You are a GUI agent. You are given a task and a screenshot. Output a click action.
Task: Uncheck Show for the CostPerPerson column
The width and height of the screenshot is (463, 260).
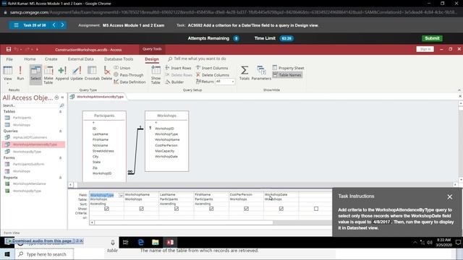[246, 209]
